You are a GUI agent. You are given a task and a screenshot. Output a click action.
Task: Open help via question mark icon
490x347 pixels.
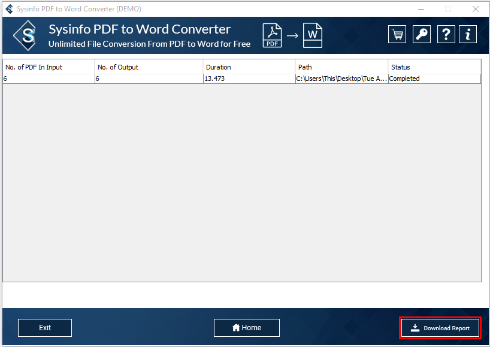click(446, 34)
